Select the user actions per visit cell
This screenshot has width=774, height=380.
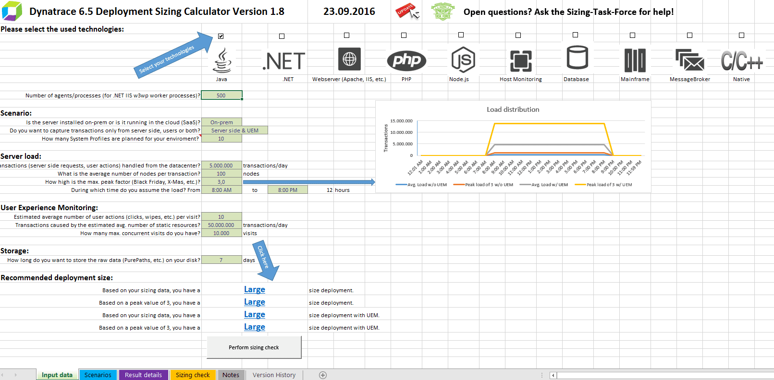[221, 217]
